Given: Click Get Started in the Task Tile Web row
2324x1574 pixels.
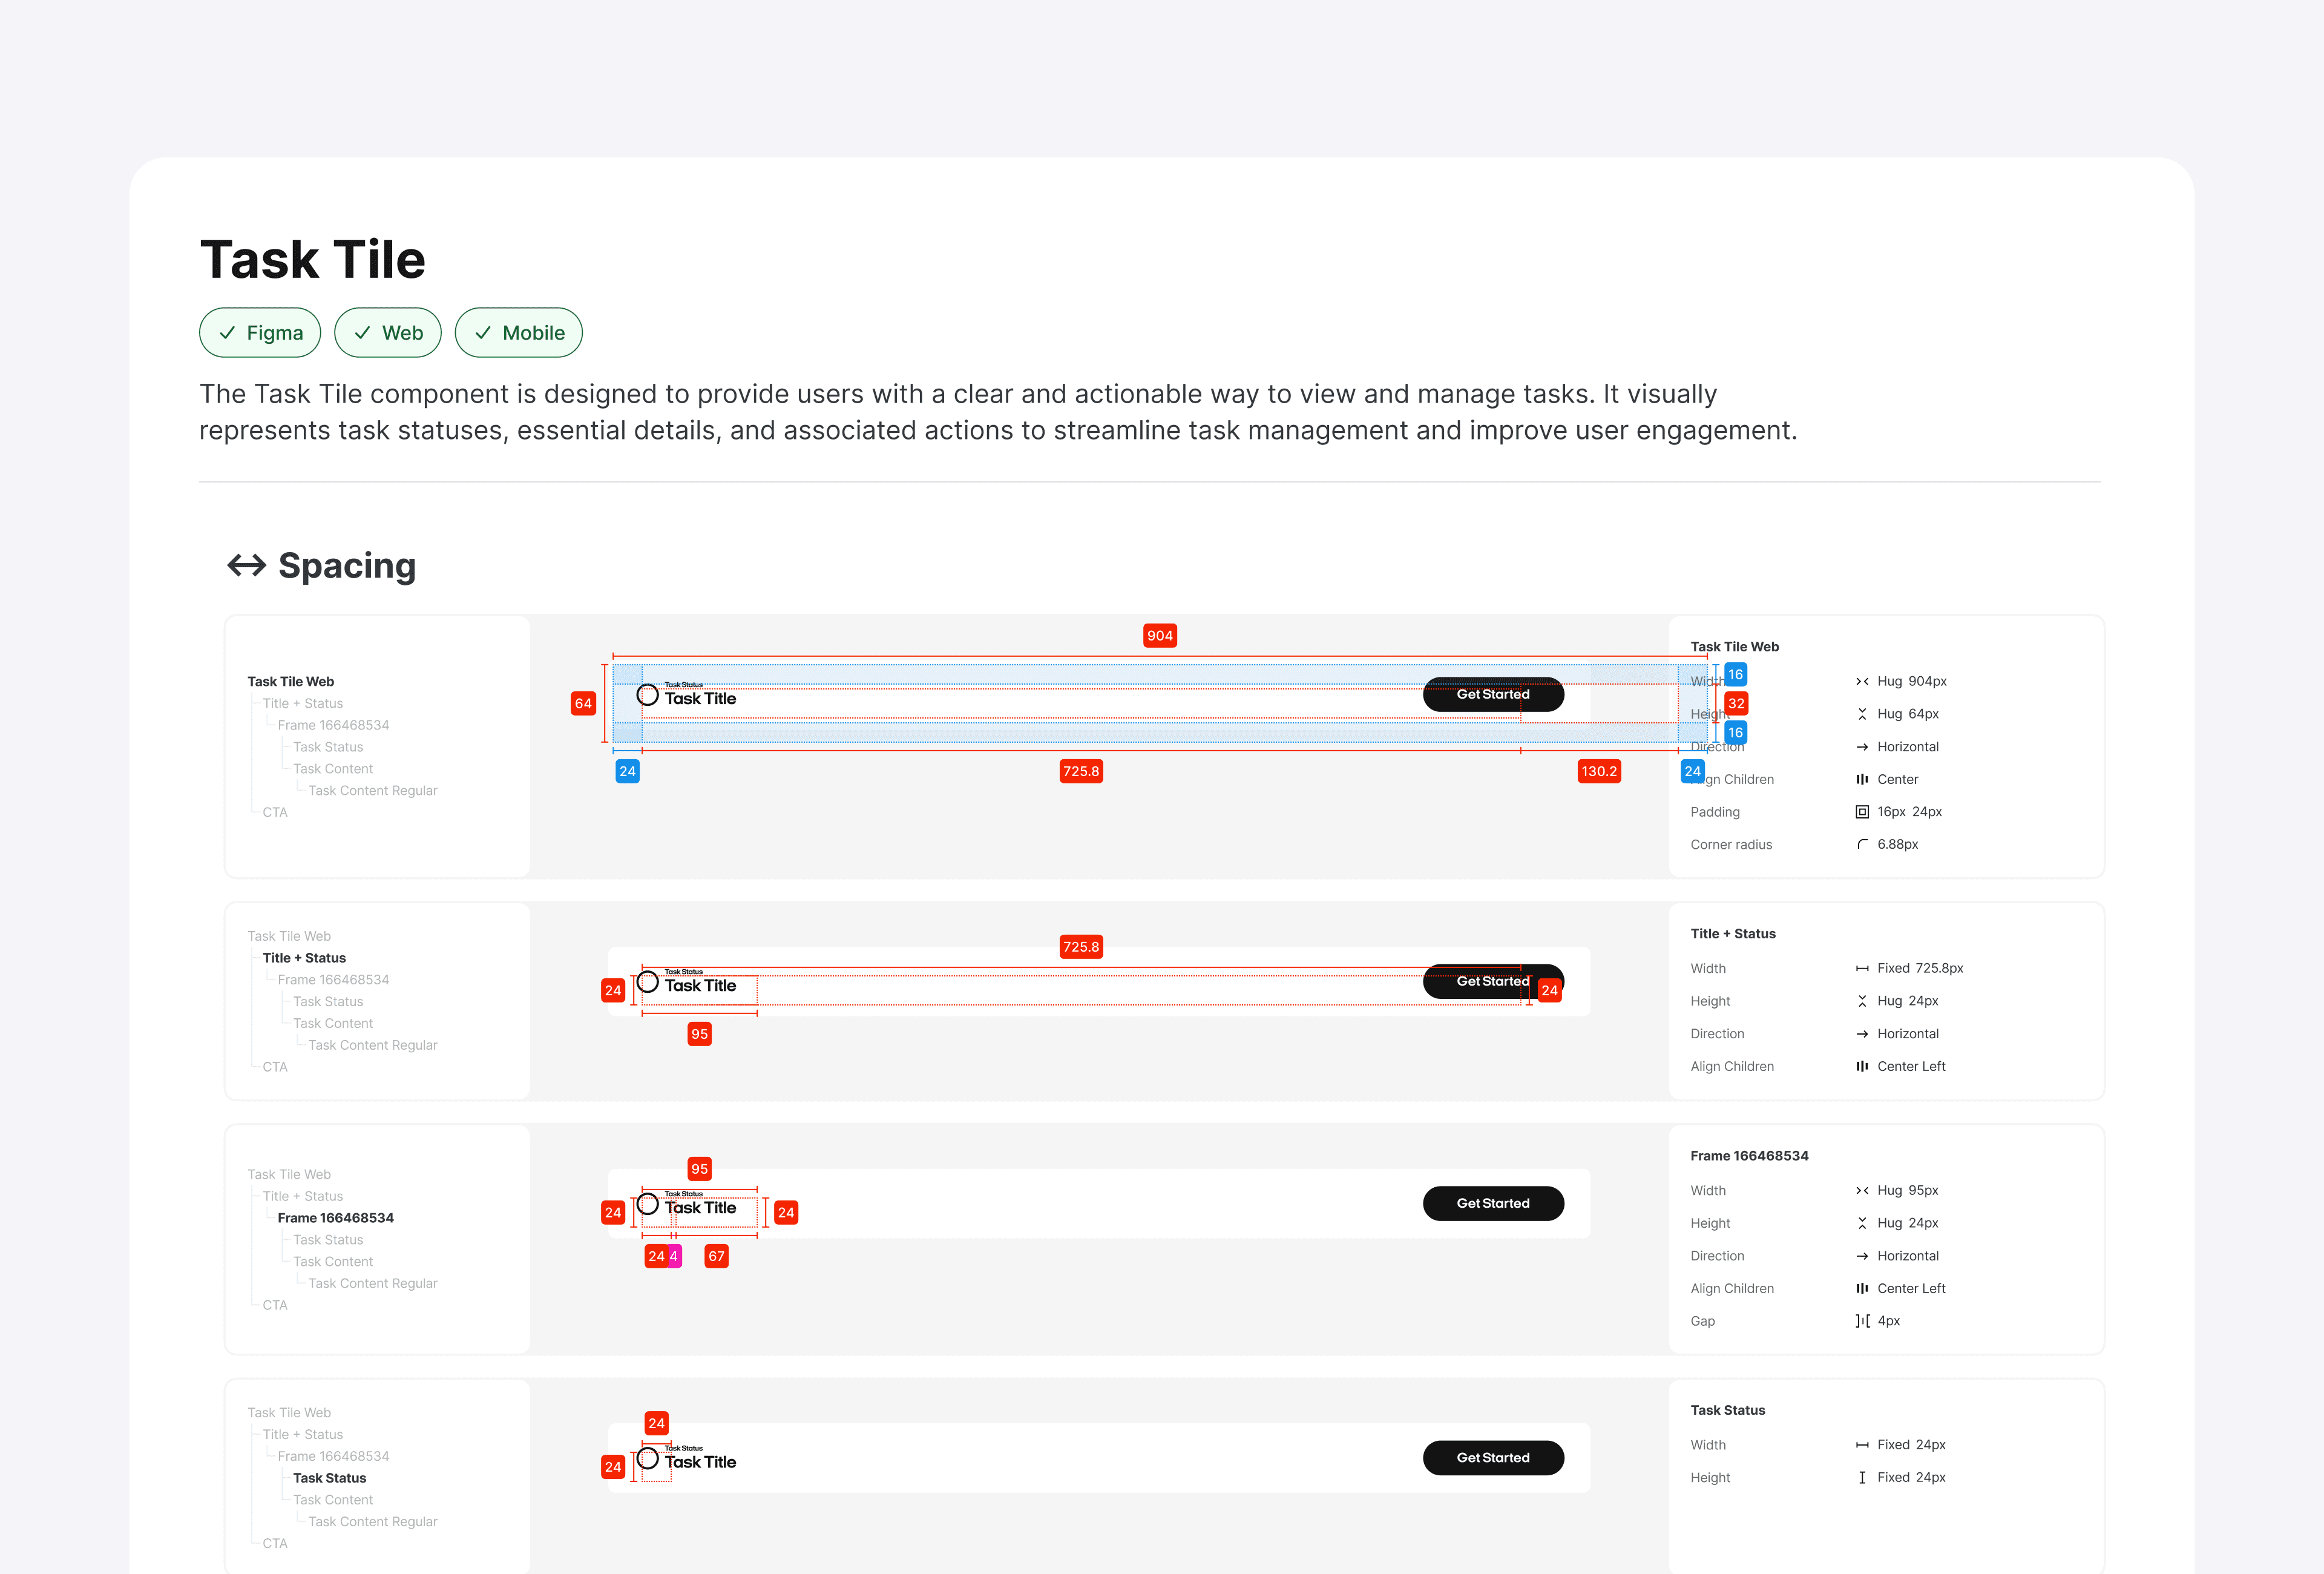Looking at the screenshot, I should [x=1493, y=694].
